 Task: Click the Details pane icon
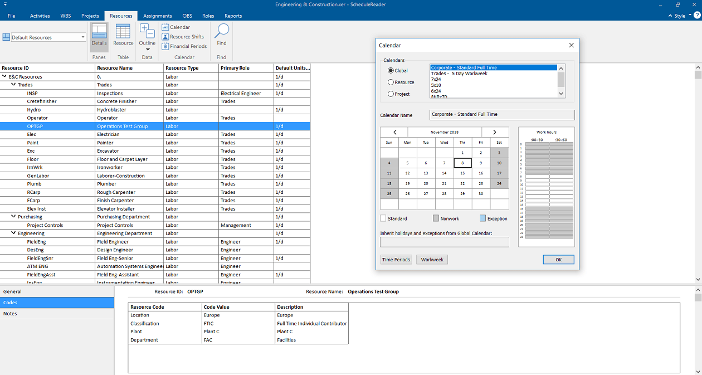tap(99, 35)
